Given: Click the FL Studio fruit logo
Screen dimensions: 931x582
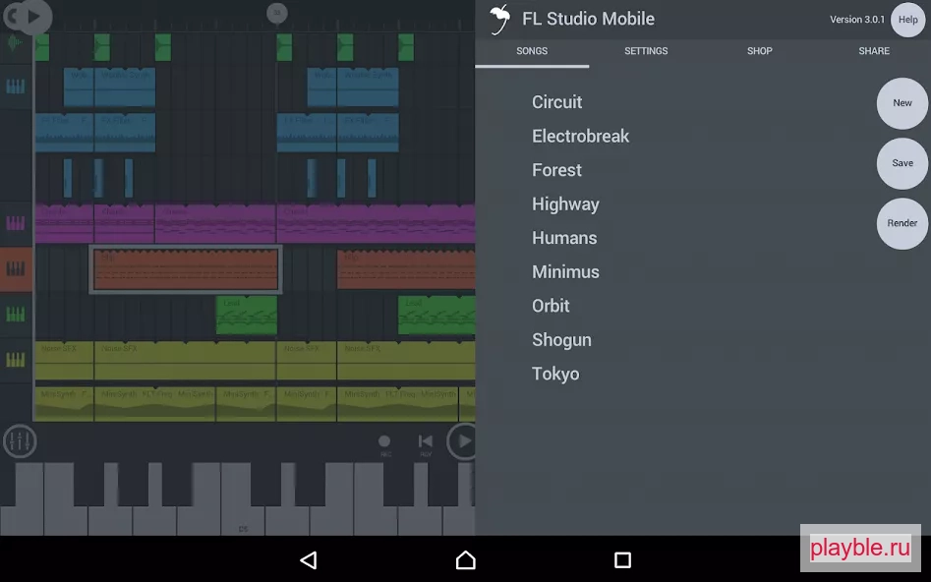Looking at the screenshot, I should point(500,20).
